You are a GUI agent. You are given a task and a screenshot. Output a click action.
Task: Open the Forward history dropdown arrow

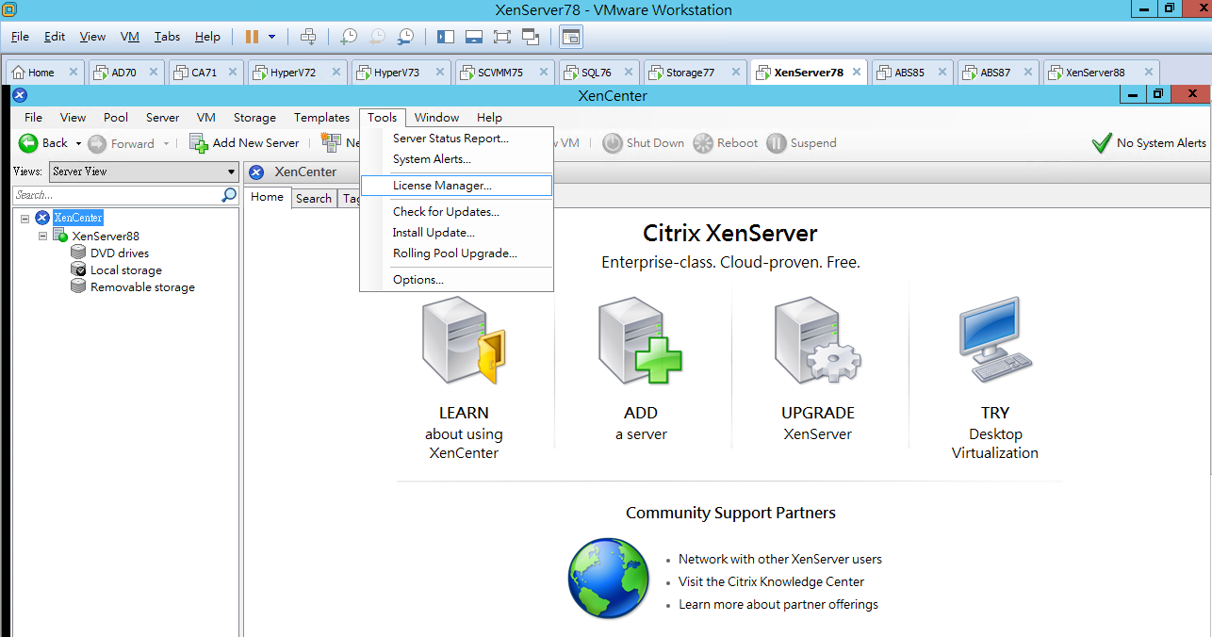click(167, 143)
